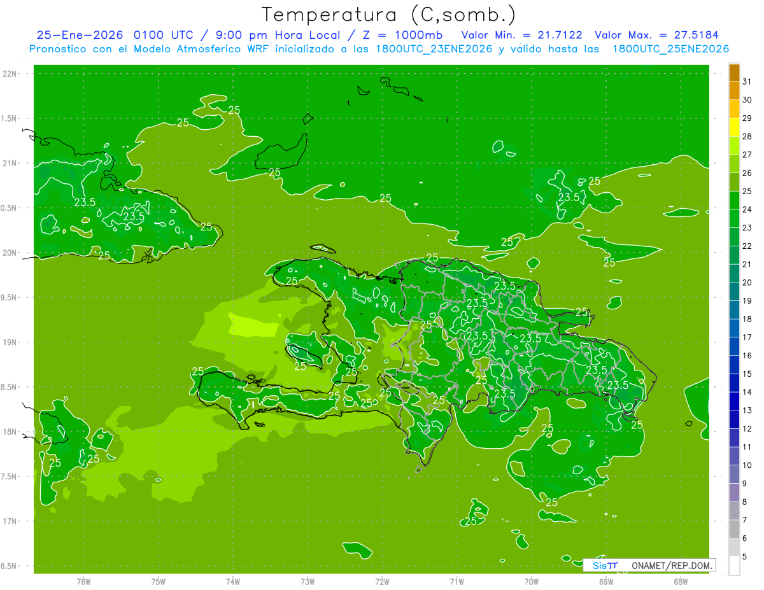Click the blue legend swatch between 16 and 17
Viewport: 764px width, 590px height.
click(734, 346)
